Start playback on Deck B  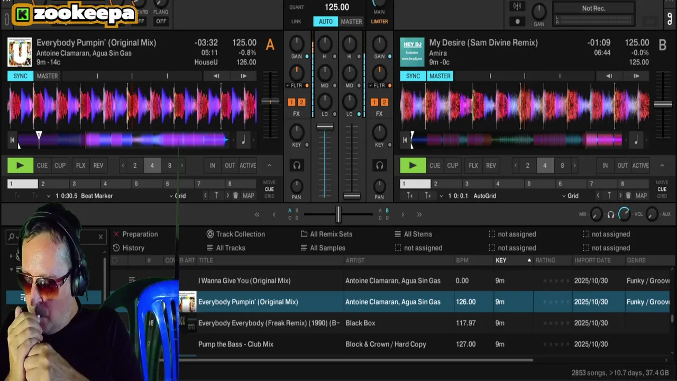[413, 166]
